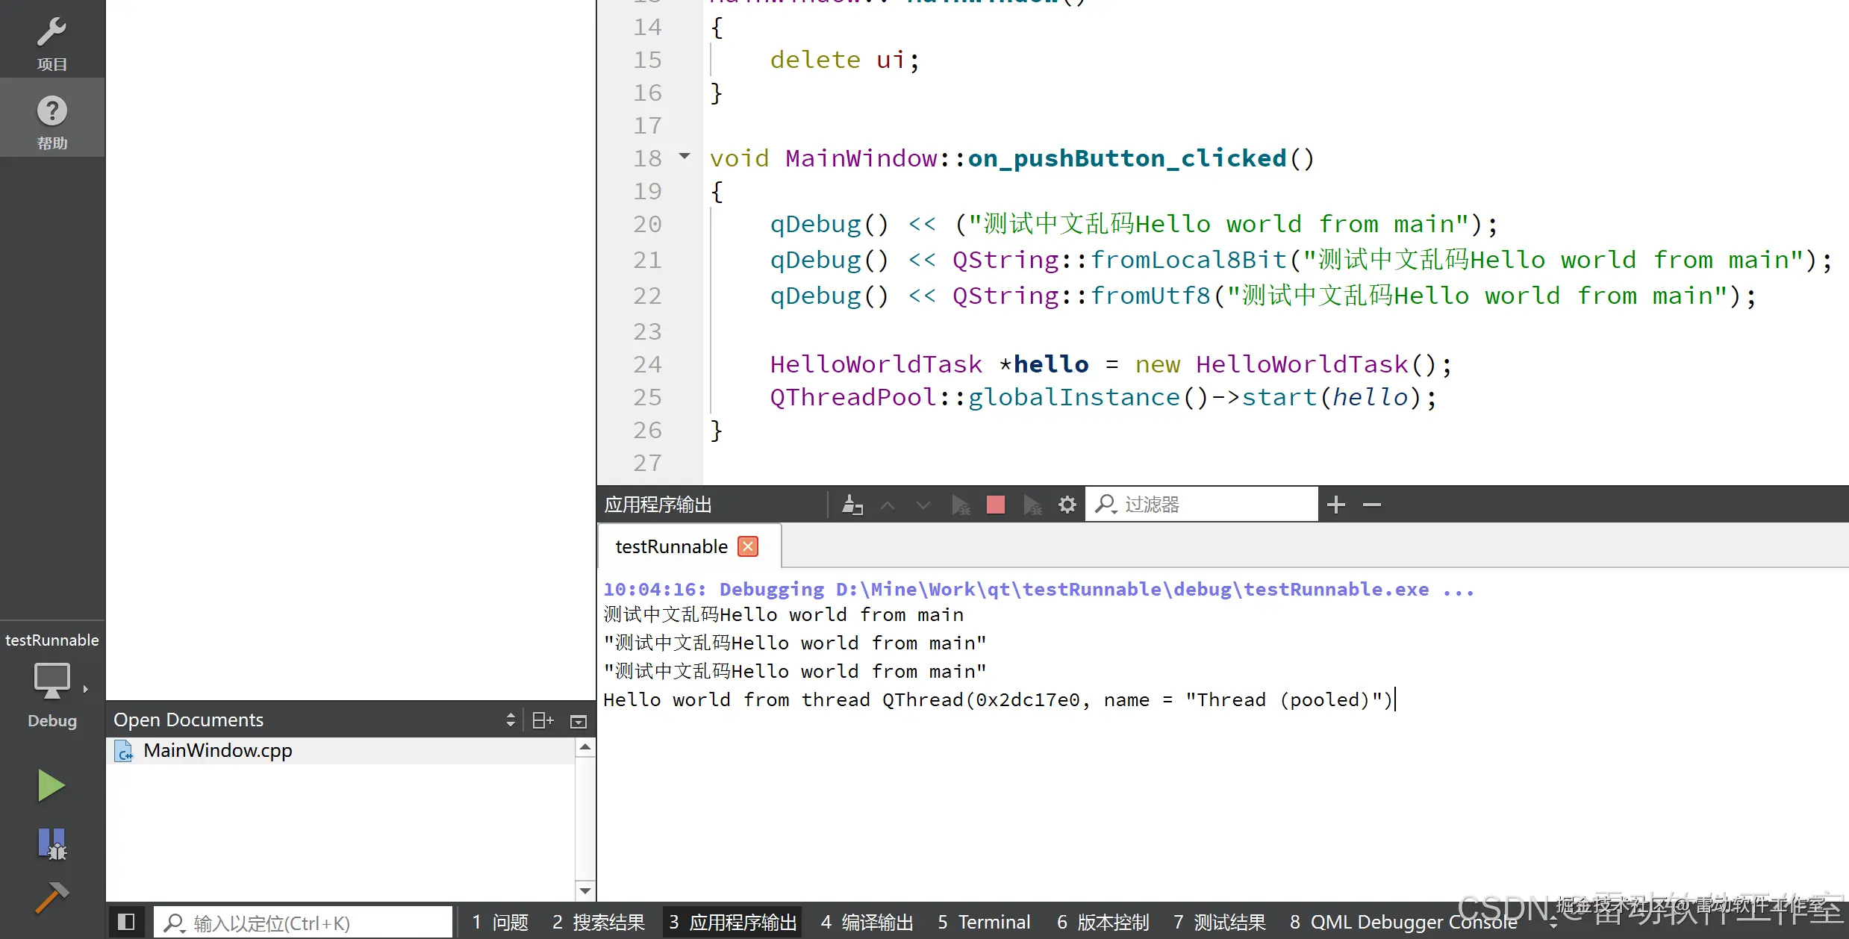Switch to the 5 Terminal pane
Image resolution: width=1849 pixels, height=939 pixels.
click(x=984, y=923)
